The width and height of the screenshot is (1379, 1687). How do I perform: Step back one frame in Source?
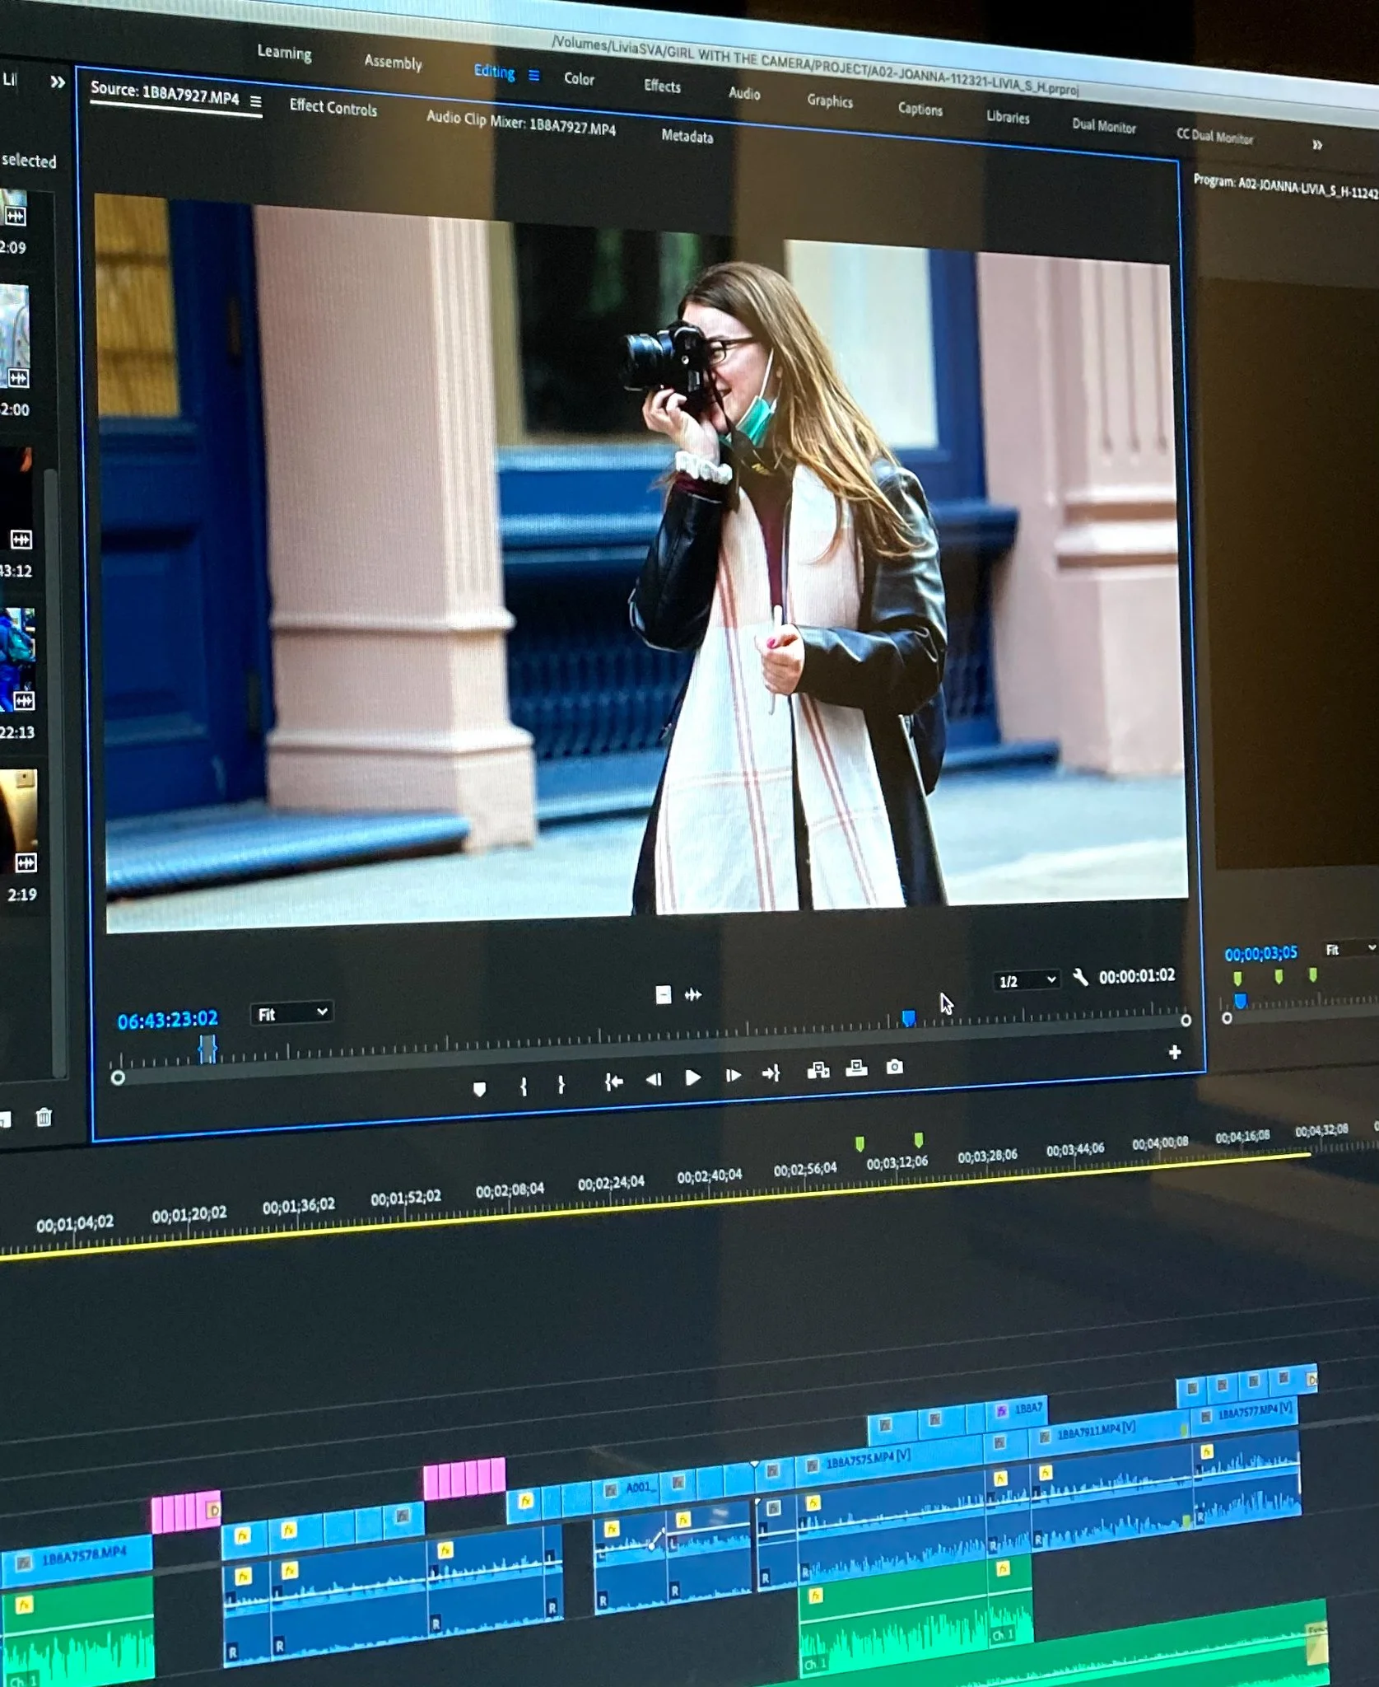(x=654, y=1079)
